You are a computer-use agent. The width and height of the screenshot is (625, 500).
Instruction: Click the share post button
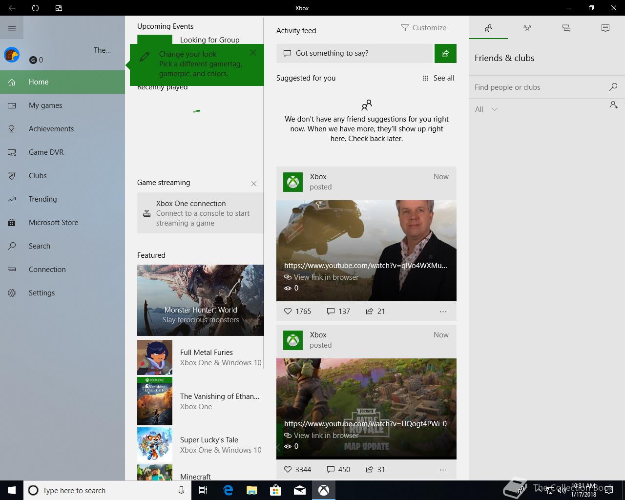pyautogui.click(x=445, y=53)
